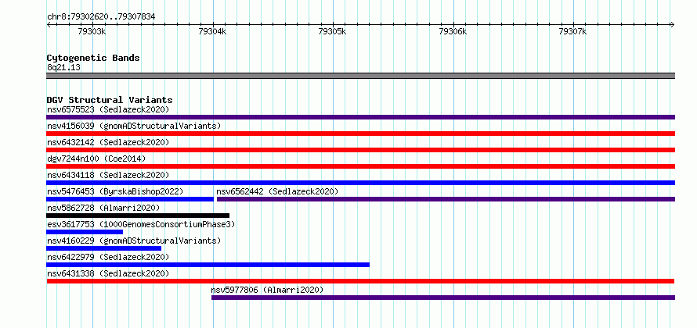
Task: Click the nsv5476453 blue variant bar
Action: [130, 199]
